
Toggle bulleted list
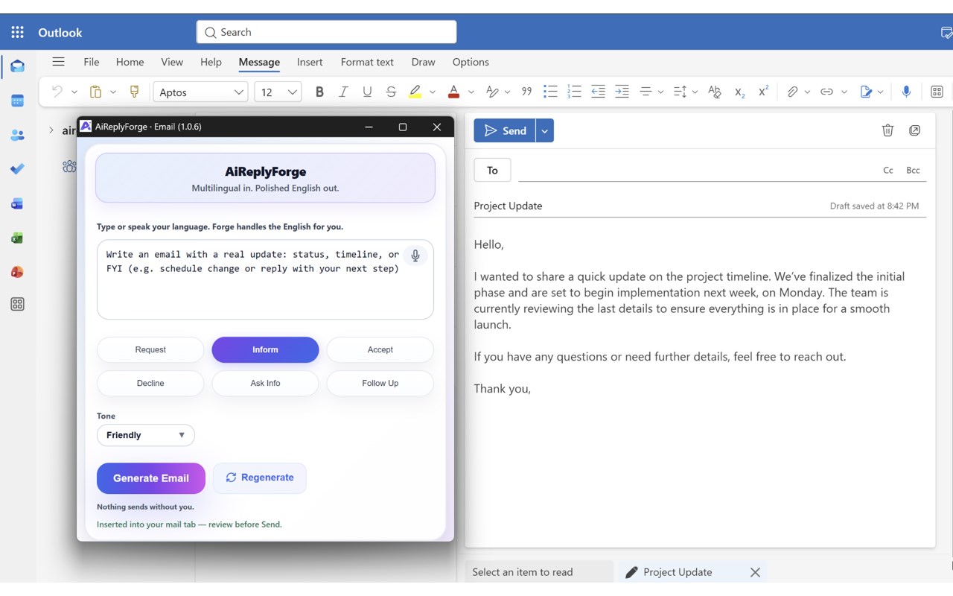[x=550, y=92]
